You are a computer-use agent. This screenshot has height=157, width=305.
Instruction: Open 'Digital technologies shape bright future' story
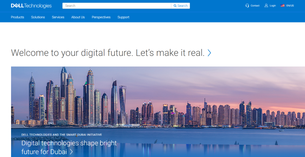click(69, 147)
